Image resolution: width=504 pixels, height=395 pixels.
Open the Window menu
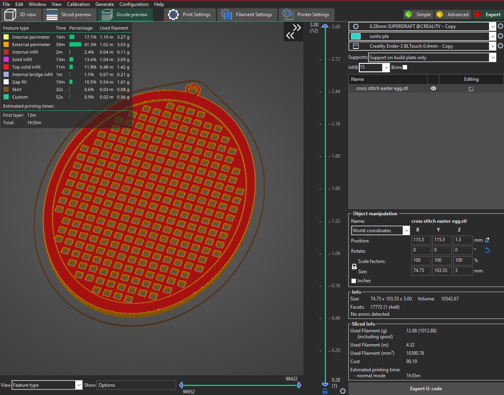37,4
